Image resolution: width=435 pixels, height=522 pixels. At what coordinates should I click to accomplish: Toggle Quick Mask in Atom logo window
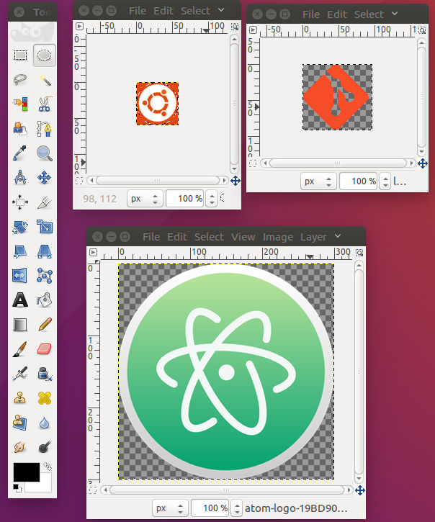[x=93, y=490]
